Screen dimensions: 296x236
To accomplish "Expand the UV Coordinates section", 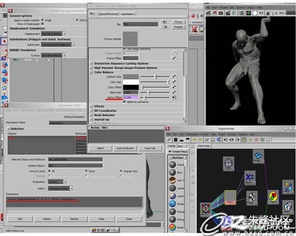I will point(91,111).
